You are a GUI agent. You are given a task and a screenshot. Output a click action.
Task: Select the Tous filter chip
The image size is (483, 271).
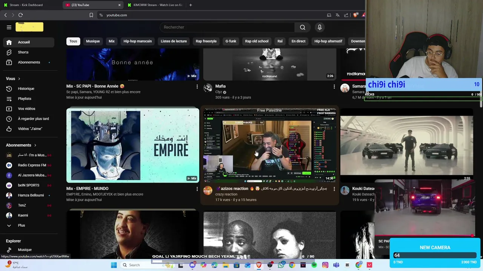pos(73,41)
